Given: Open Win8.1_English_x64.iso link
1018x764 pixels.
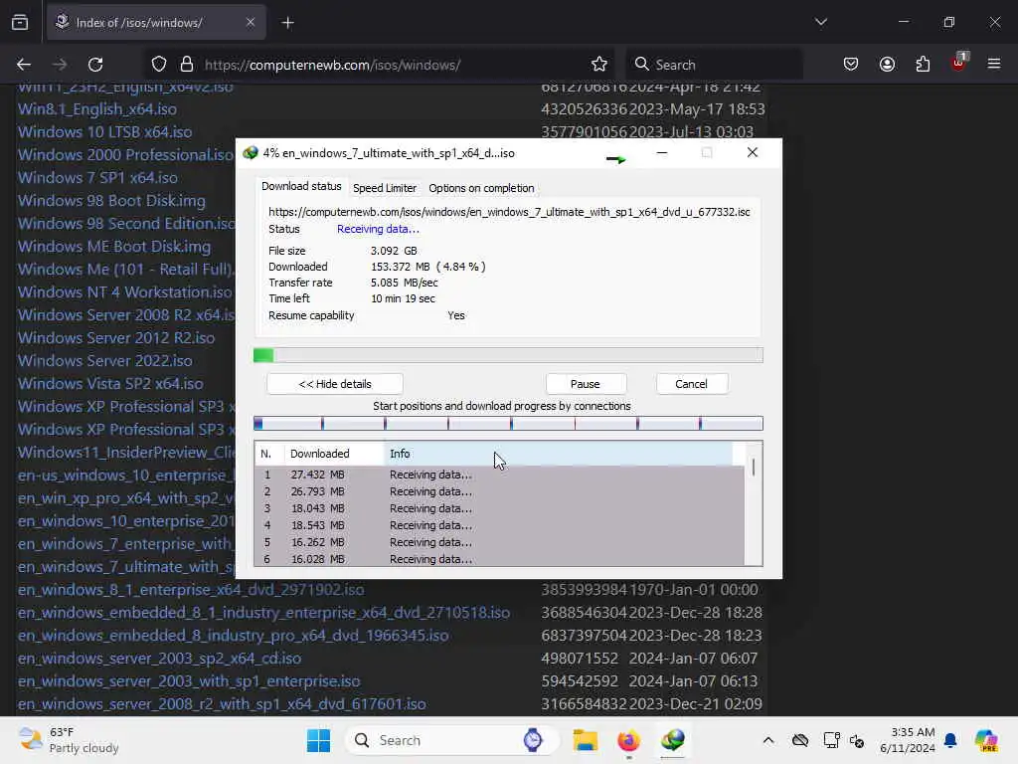Looking at the screenshot, I should [97, 109].
